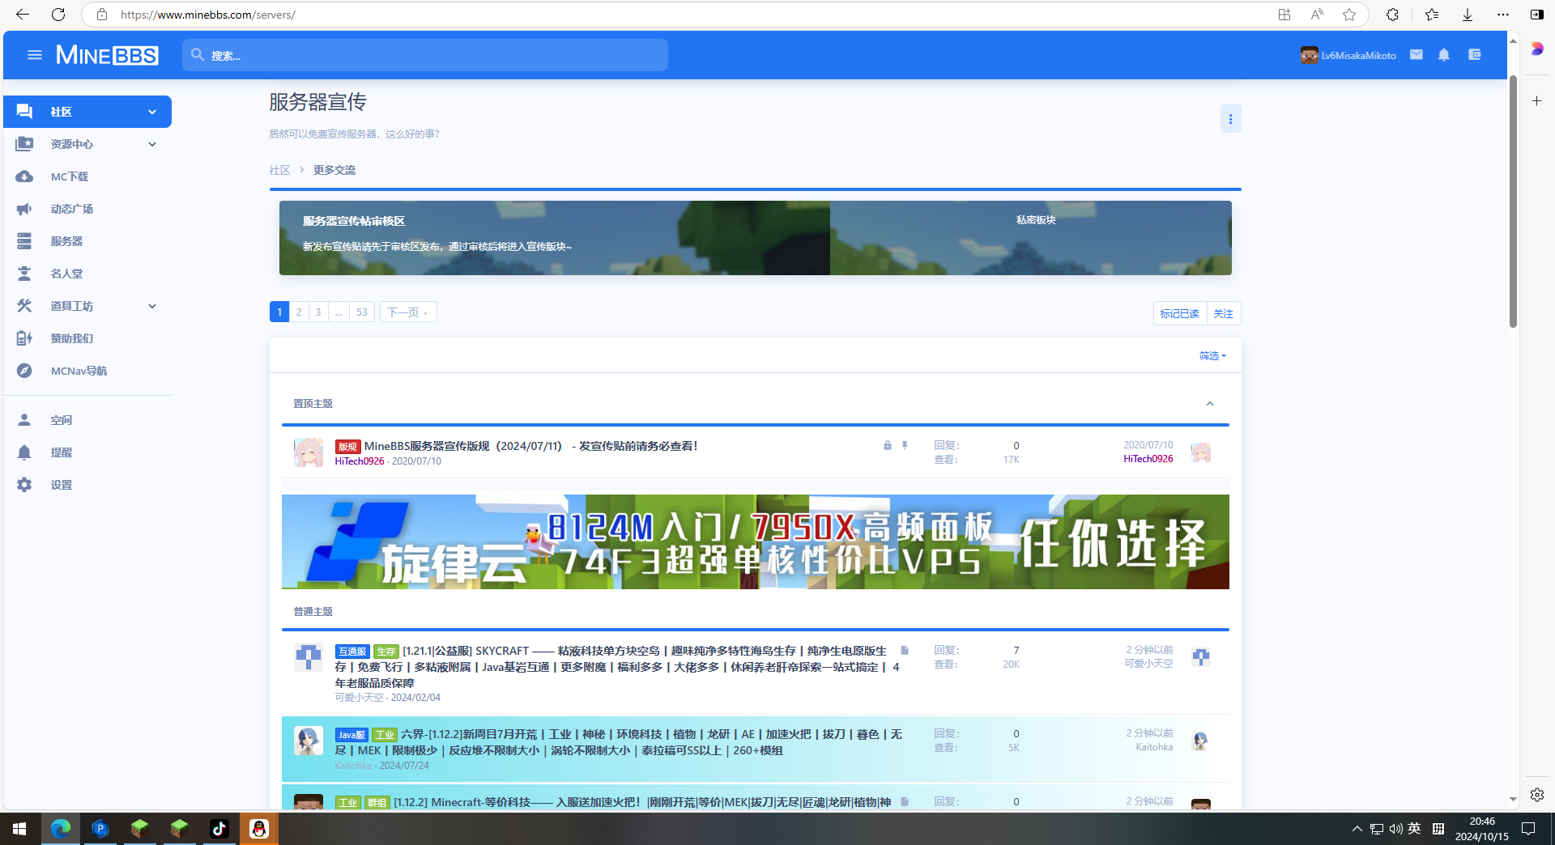Collapse the 置顶主题 section

[1210, 403]
